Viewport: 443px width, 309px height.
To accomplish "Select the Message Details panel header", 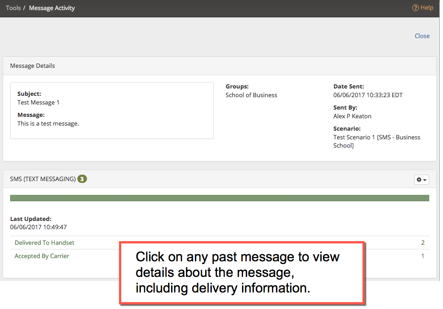I will [x=220, y=66].
